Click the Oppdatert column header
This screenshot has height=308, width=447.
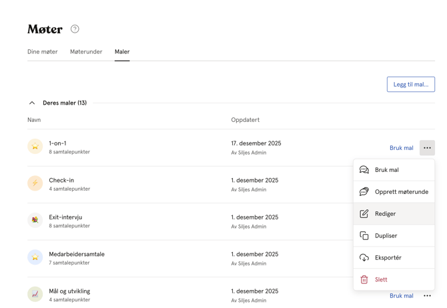click(x=245, y=120)
